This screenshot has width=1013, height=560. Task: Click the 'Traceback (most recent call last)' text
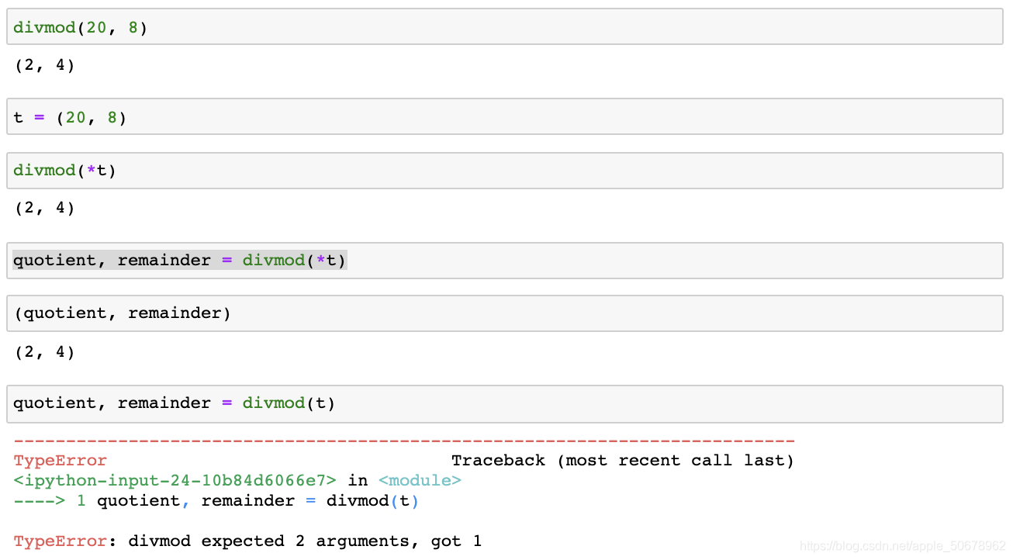pos(623,461)
